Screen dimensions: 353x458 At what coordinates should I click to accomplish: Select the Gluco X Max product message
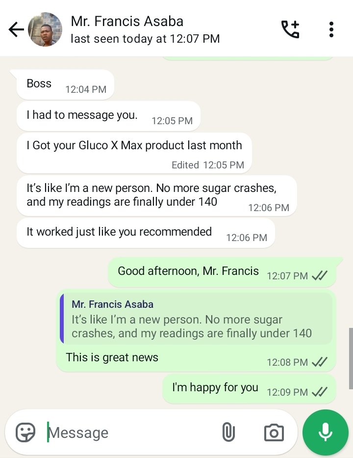(134, 146)
